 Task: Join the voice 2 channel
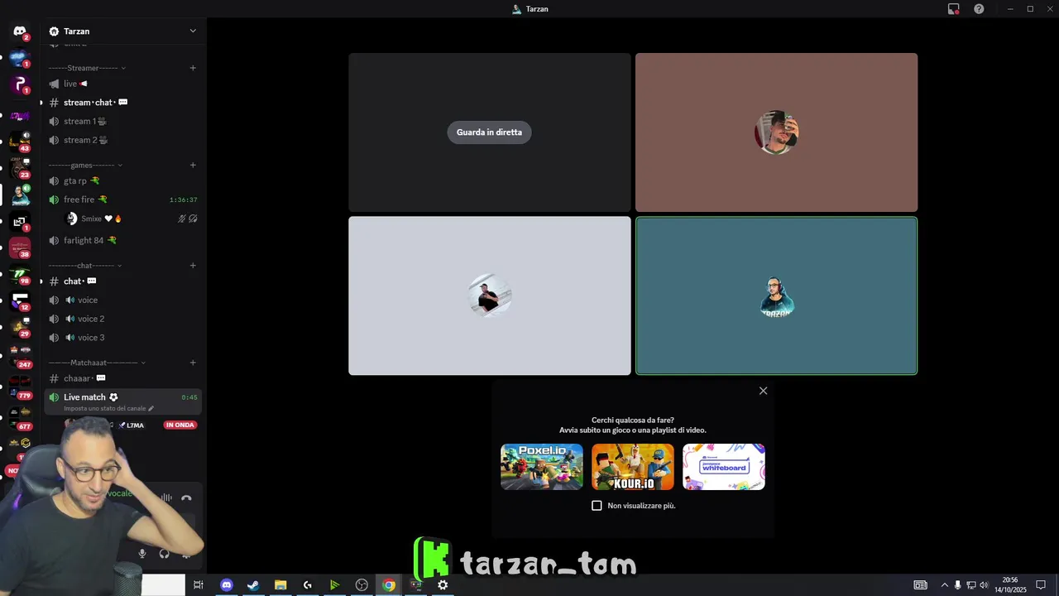[122, 319]
